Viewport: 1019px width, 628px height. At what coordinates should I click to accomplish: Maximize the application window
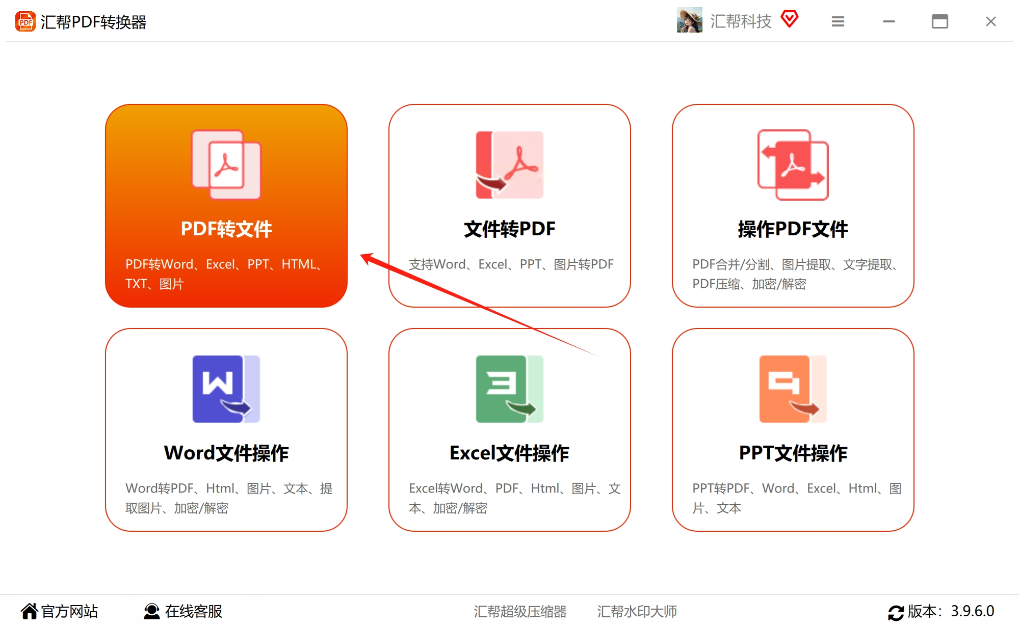(939, 21)
